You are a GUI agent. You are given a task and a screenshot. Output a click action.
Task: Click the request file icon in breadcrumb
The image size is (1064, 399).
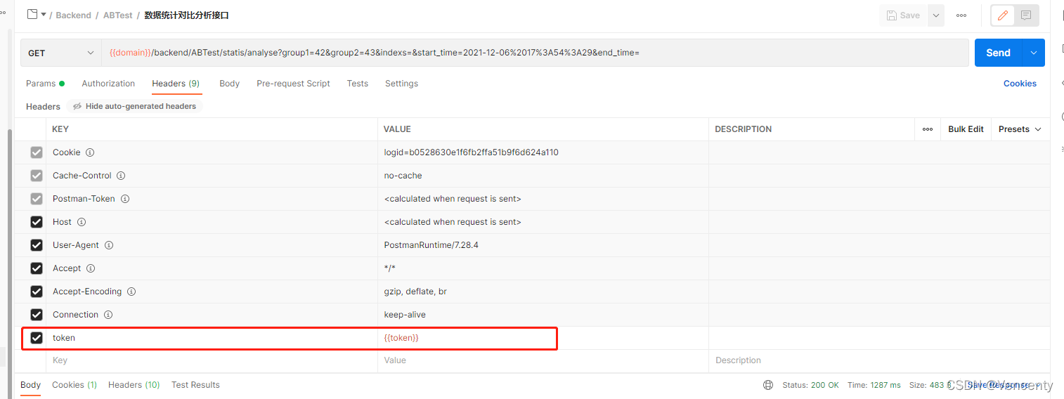(x=32, y=14)
